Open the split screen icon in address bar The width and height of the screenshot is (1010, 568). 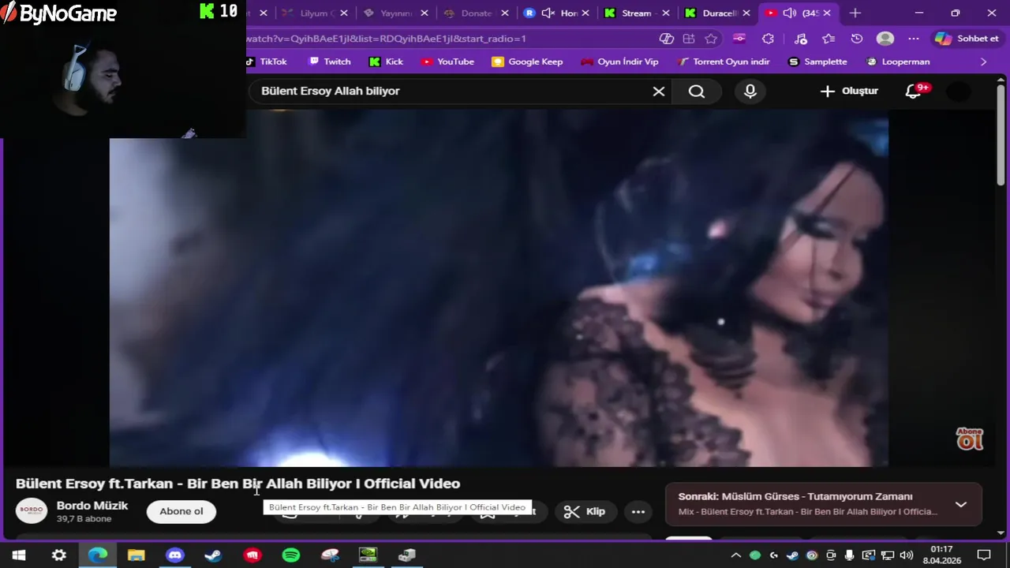(689, 39)
